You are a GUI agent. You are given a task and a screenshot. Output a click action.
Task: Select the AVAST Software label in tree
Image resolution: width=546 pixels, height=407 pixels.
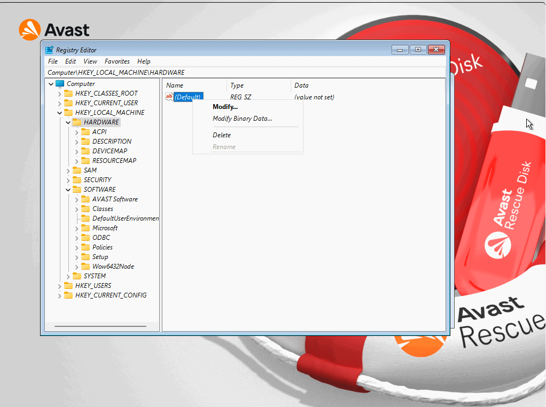tap(115, 199)
